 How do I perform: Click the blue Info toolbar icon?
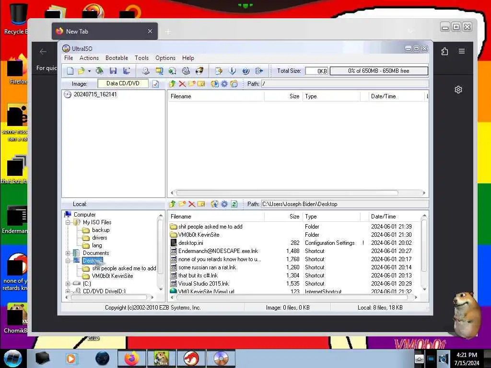pos(232,71)
